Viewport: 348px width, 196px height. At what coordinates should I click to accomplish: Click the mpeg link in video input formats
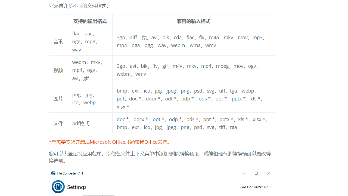point(222,66)
